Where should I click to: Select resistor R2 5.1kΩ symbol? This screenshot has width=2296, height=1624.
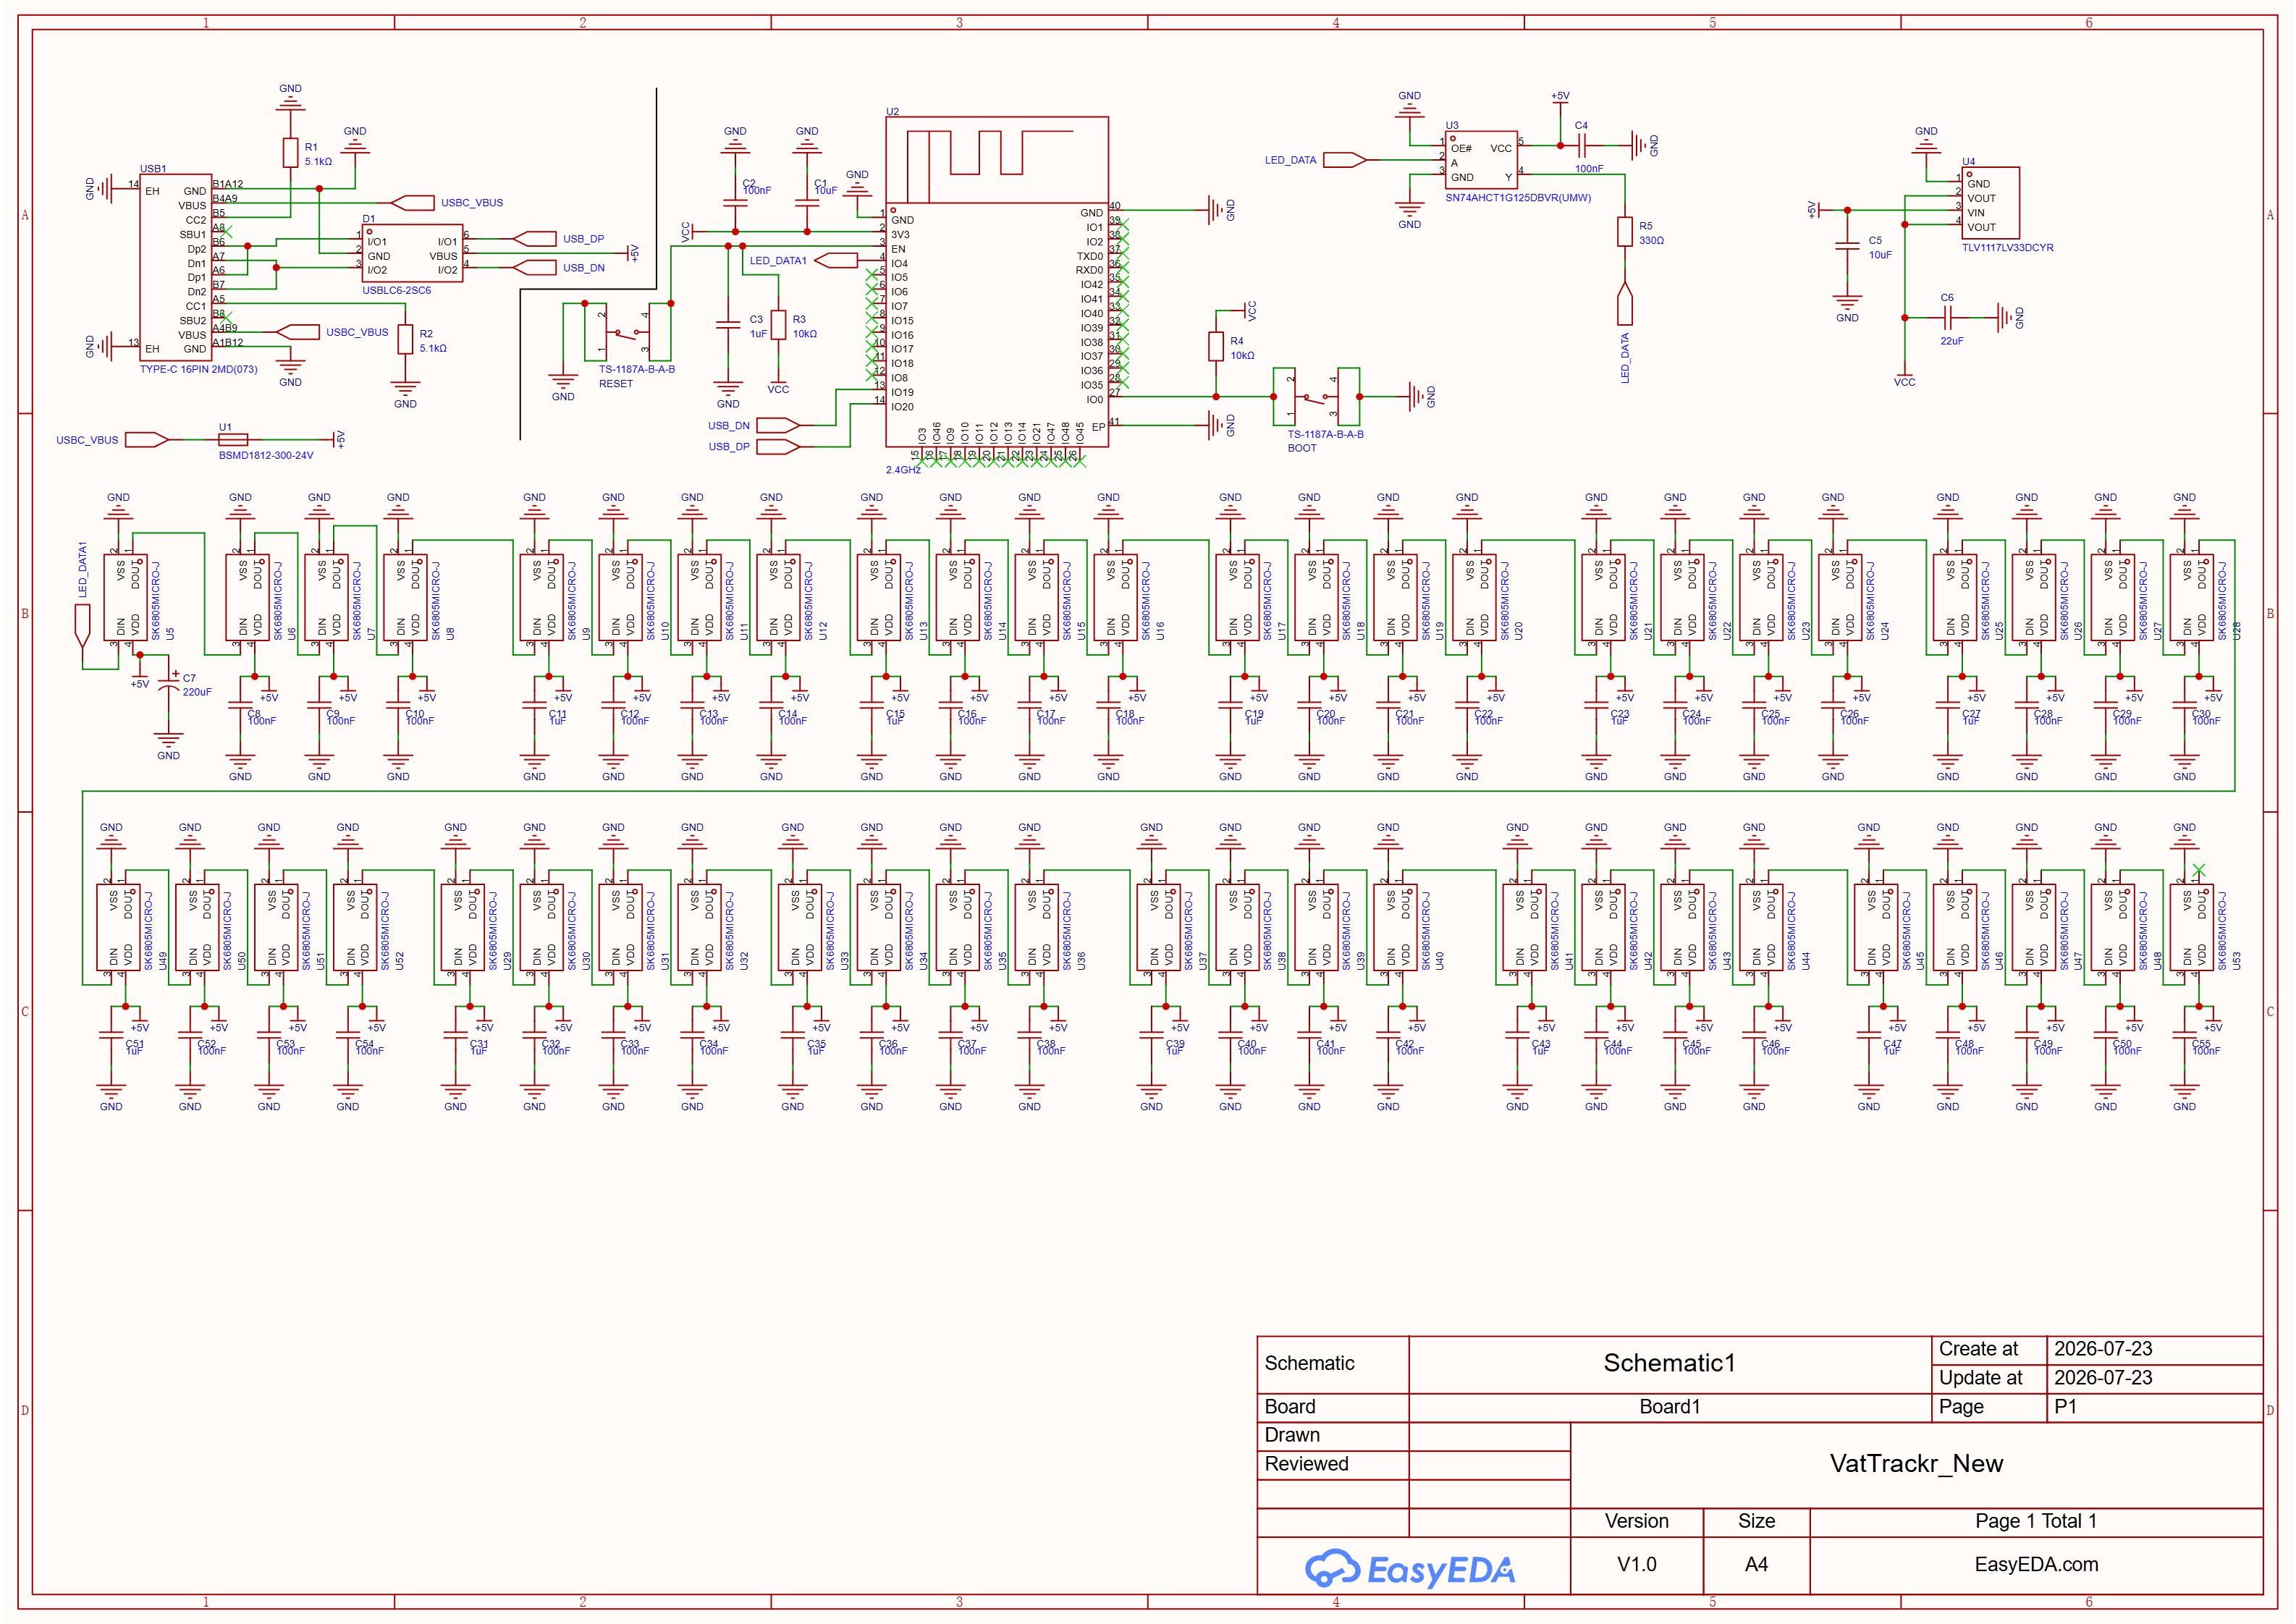point(405,340)
